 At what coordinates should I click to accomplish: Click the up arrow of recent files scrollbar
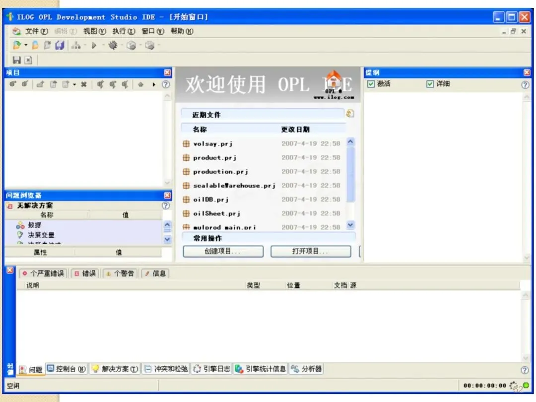pyautogui.click(x=351, y=141)
